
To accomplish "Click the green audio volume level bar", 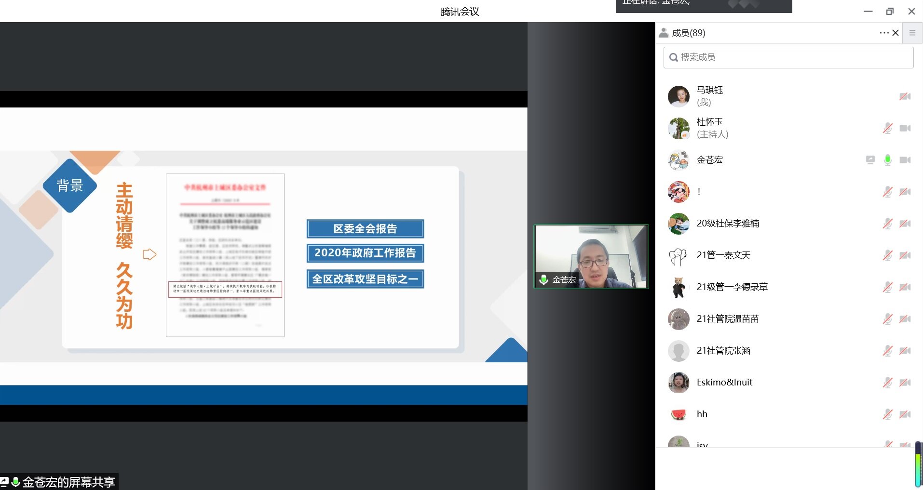I will 918,465.
